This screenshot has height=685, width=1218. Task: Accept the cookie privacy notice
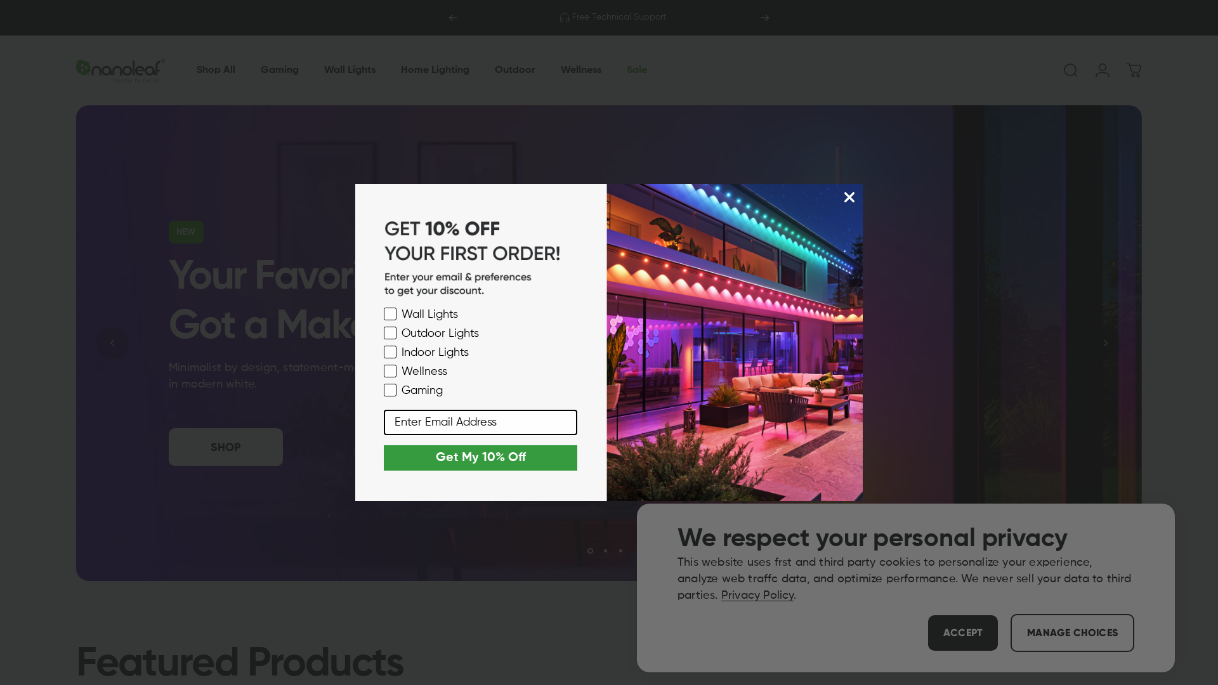pyautogui.click(x=962, y=633)
